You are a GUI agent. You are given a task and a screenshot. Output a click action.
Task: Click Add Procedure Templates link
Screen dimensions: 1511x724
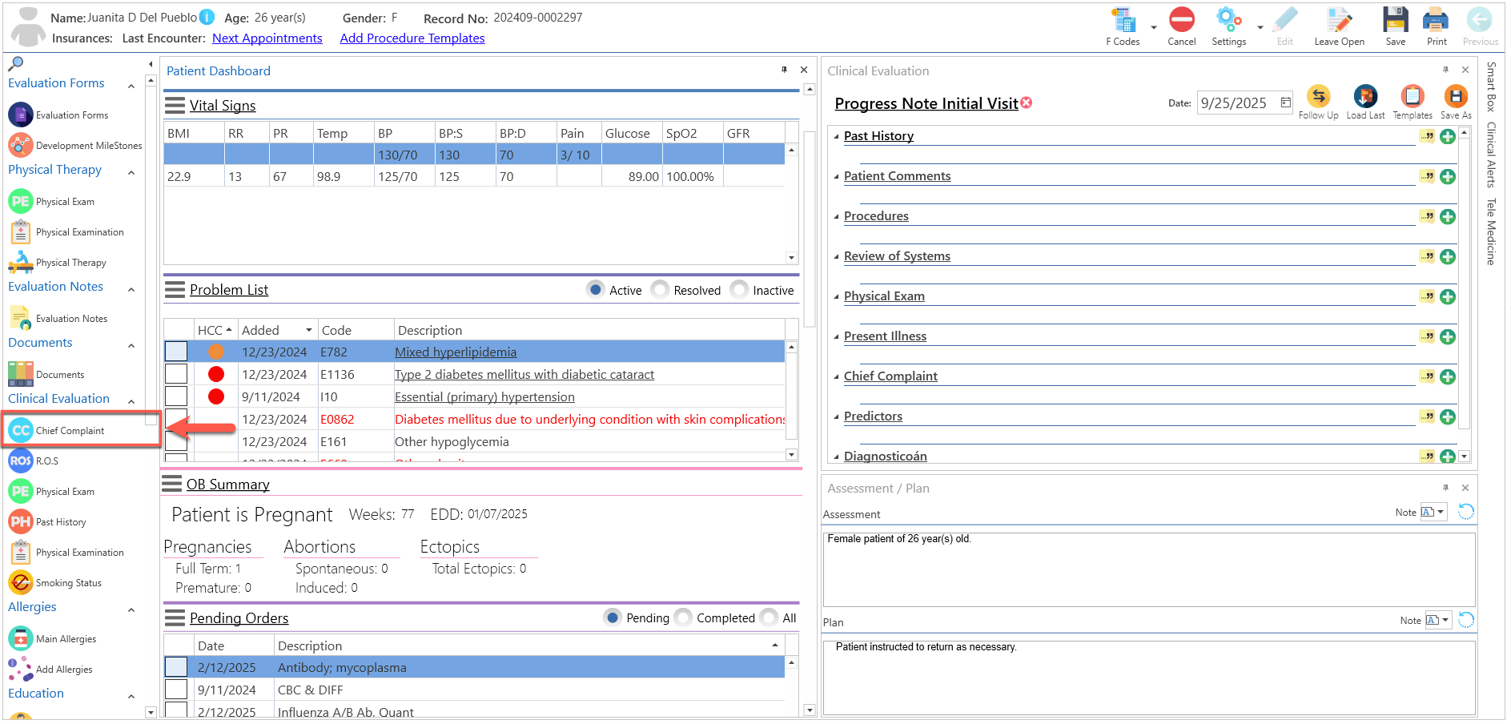coord(412,38)
